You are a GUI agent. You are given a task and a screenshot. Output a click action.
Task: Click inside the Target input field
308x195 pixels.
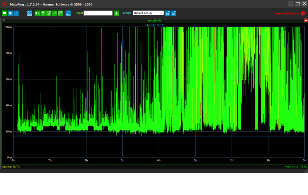(x=98, y=13)
